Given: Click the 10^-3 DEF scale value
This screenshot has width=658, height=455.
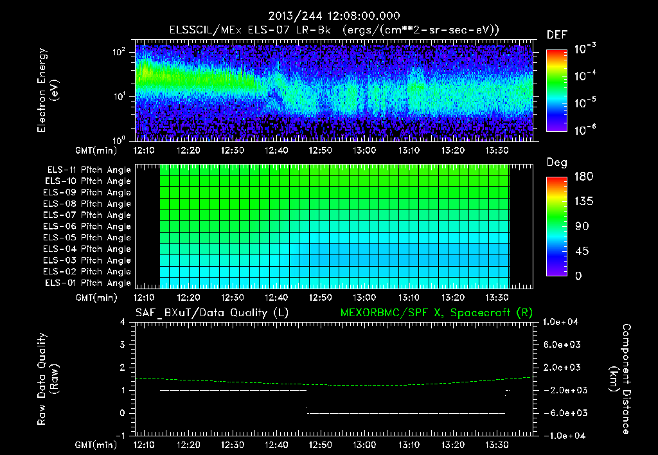Looking at the screenshot, I should [585, 49].
